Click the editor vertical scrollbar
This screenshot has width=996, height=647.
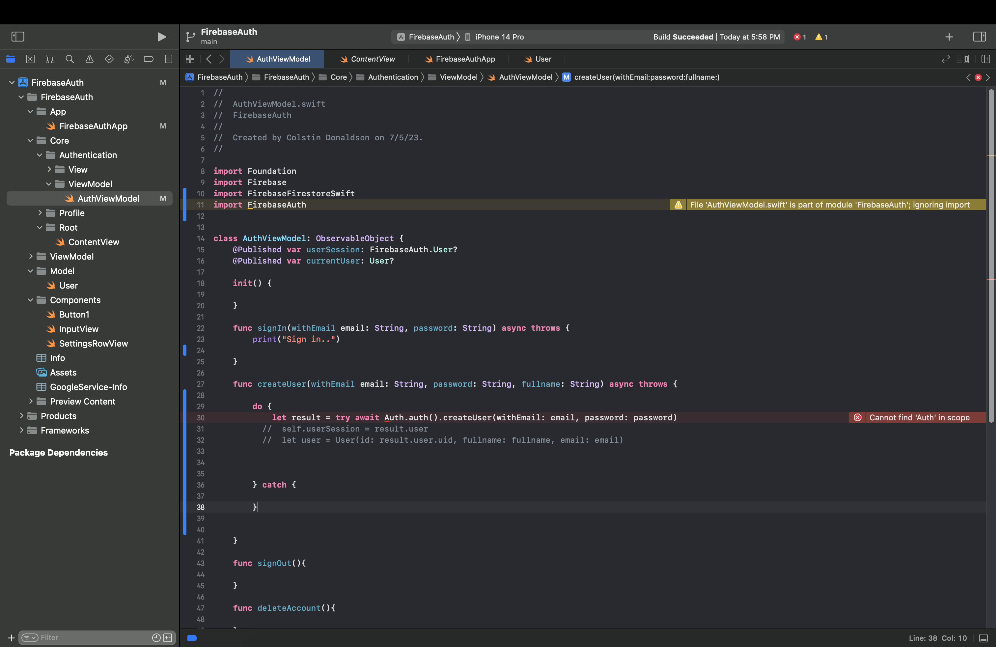990,255
